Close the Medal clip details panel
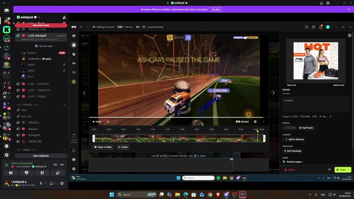The height and width of the screenshot is (199, 354). coord(350,36)
